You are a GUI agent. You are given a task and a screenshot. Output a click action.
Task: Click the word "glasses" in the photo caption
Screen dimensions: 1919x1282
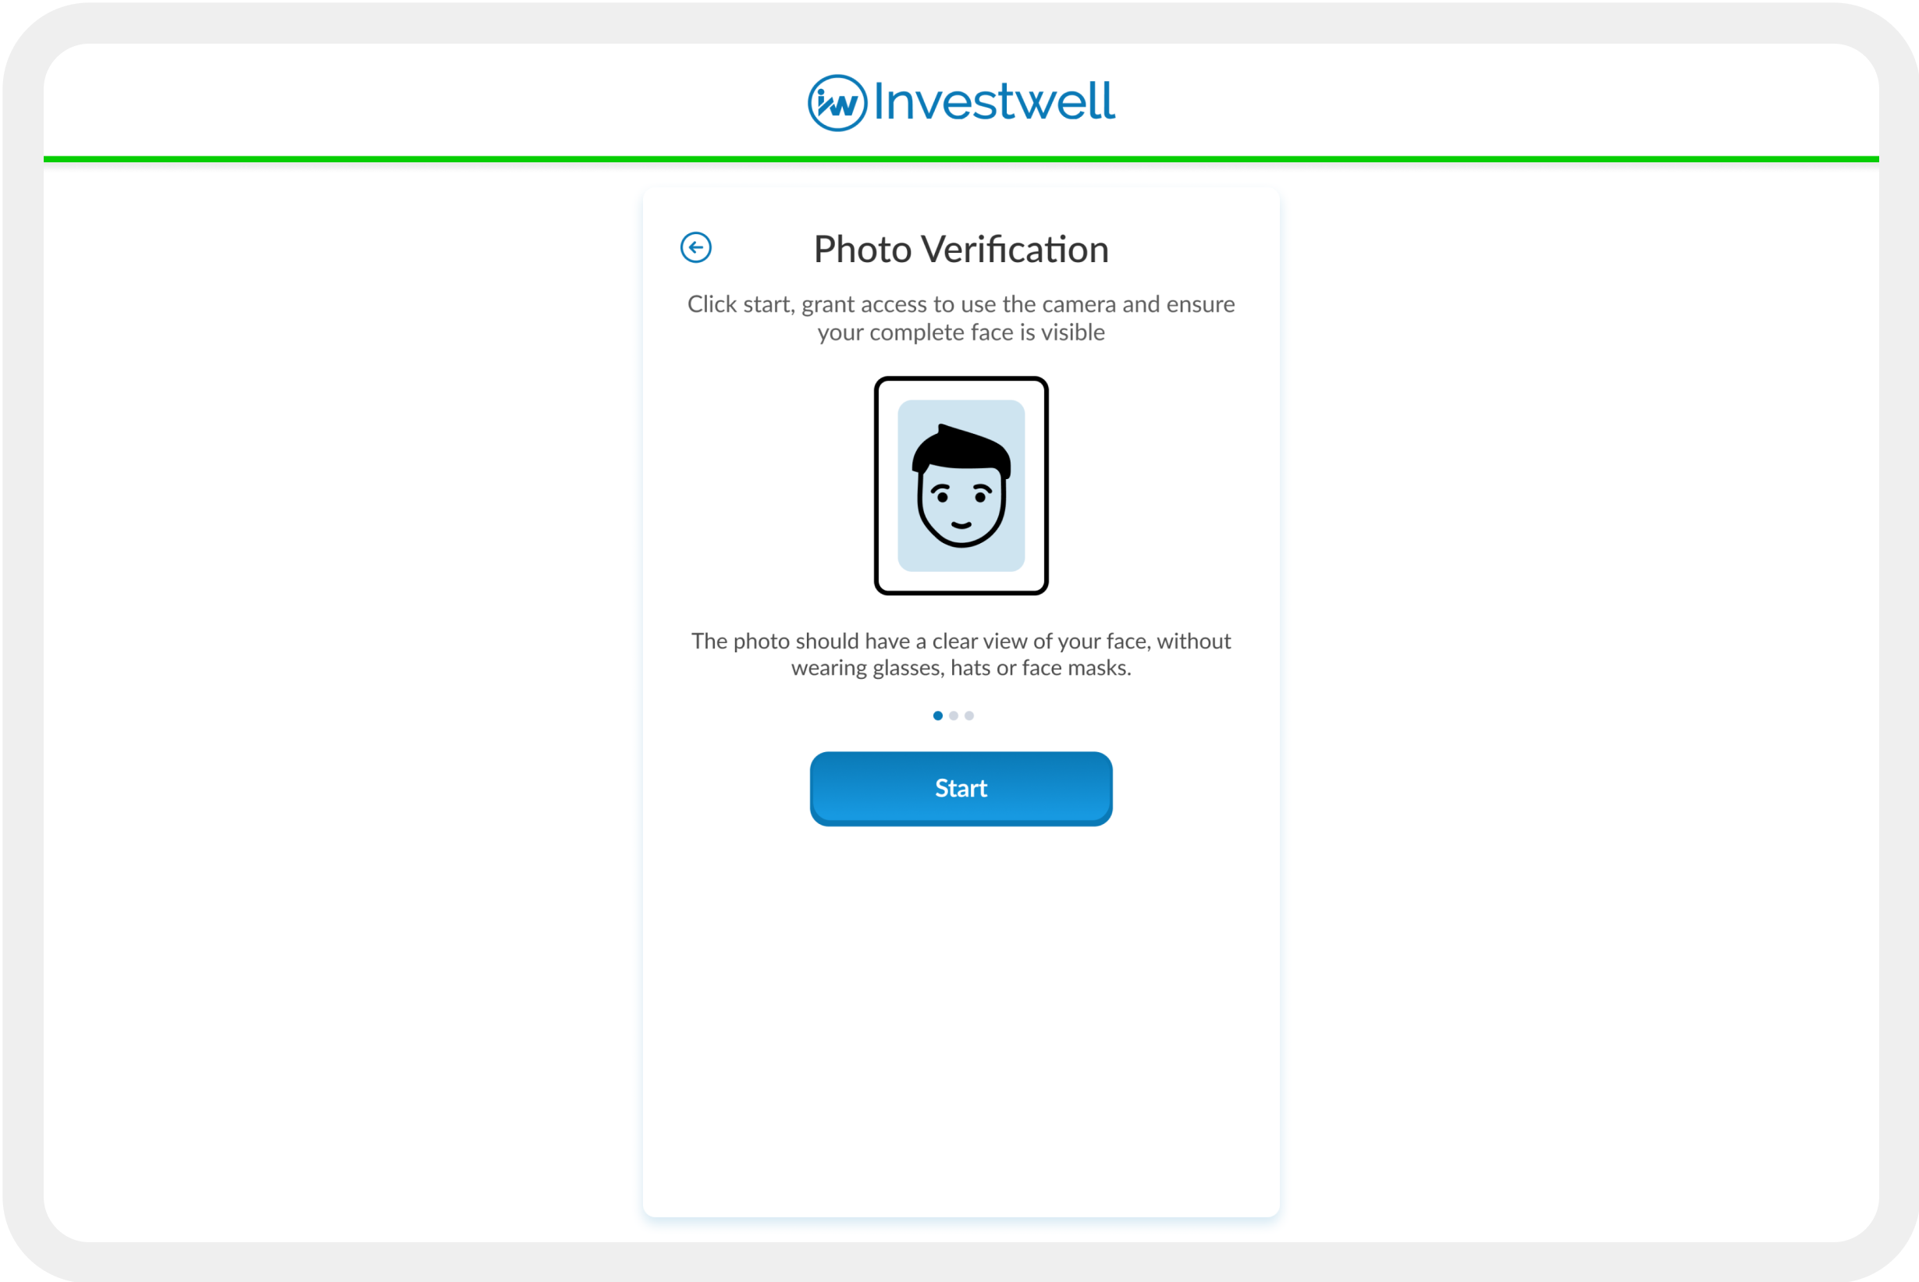pyautogui.click(x=908, y=668)
